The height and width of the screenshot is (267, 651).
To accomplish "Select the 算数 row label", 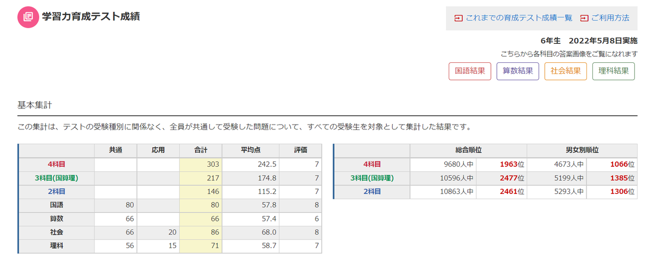I will point(56,219).
